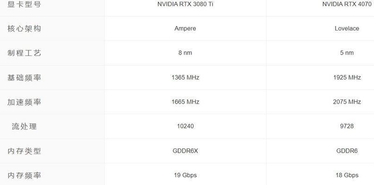Click the 显卡型号 row label

[24, 4]
